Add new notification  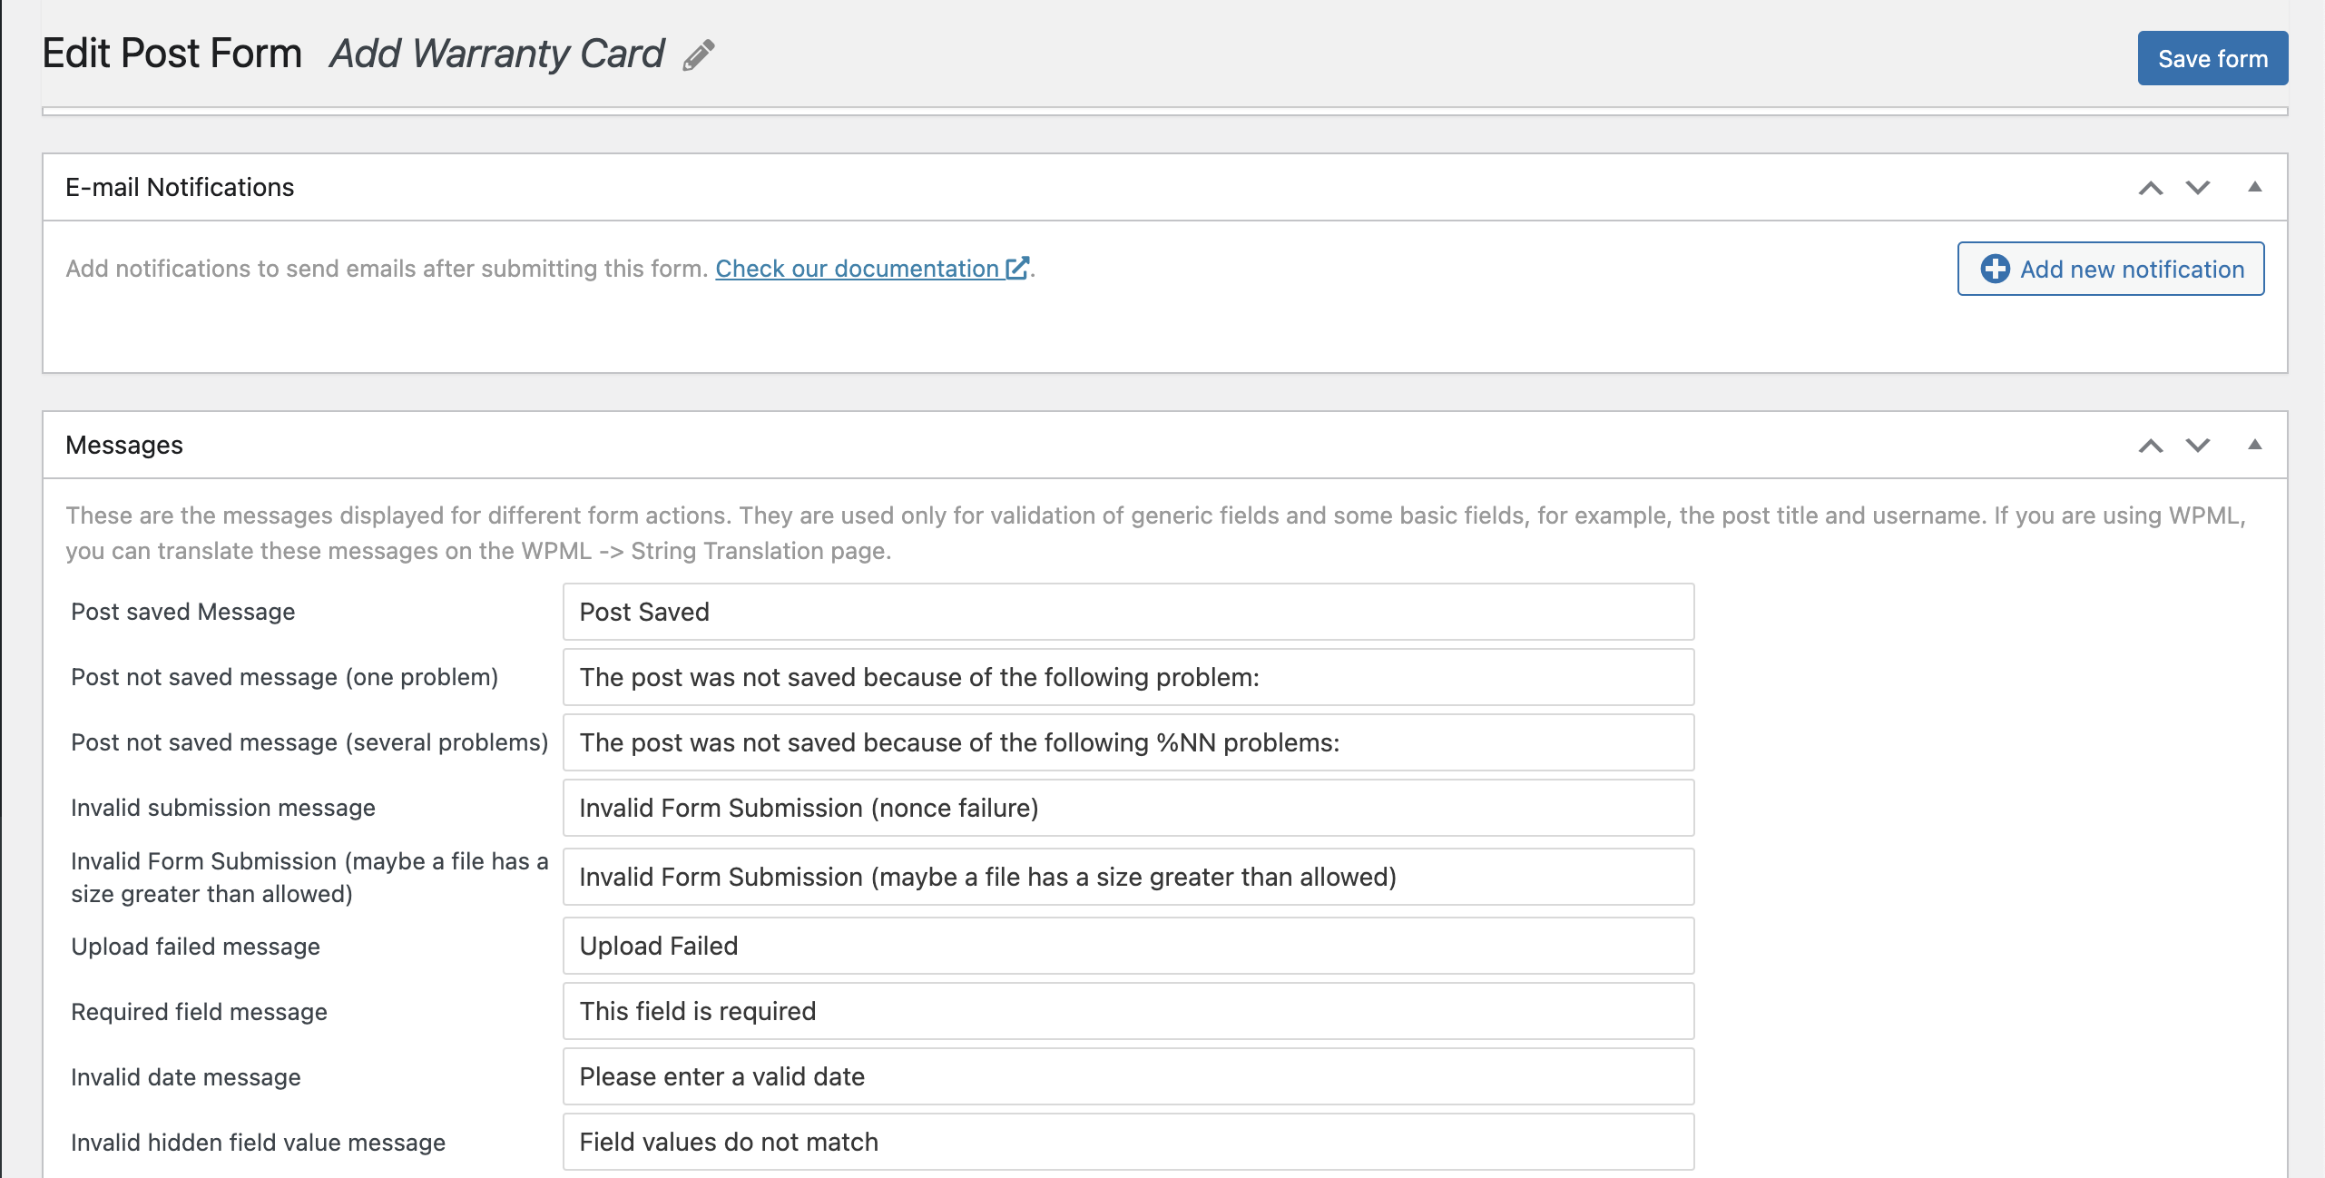click(x=2111, y=269)
